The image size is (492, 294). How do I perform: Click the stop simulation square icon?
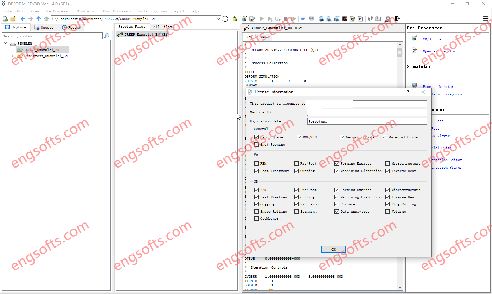[x=286, y=19]
